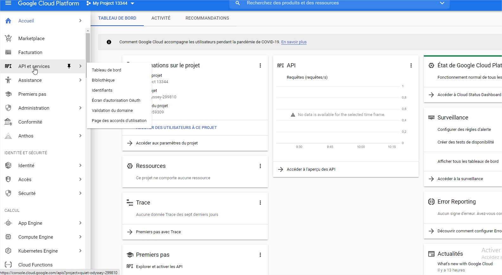Click Explorer et activer les API
The height and width of the screenshot is (275, 502).
coord(159,267)
